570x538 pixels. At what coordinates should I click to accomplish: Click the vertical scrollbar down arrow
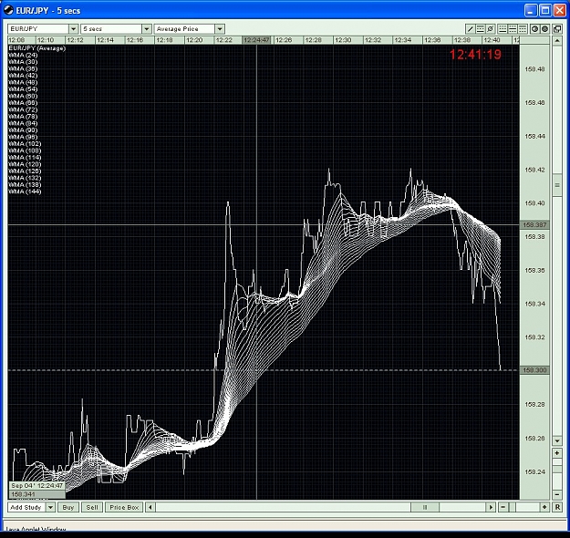coord(557,441)
